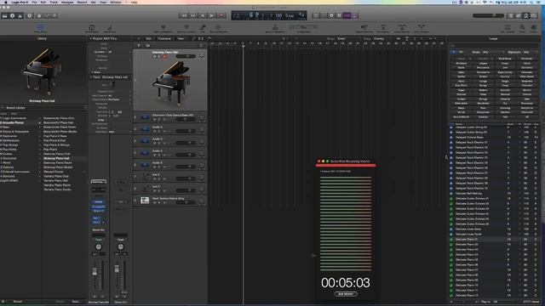This screenshot has width=545, height=306.
Task: Open the tracks area Functions dropdown
Action: (x=164, y=38)
